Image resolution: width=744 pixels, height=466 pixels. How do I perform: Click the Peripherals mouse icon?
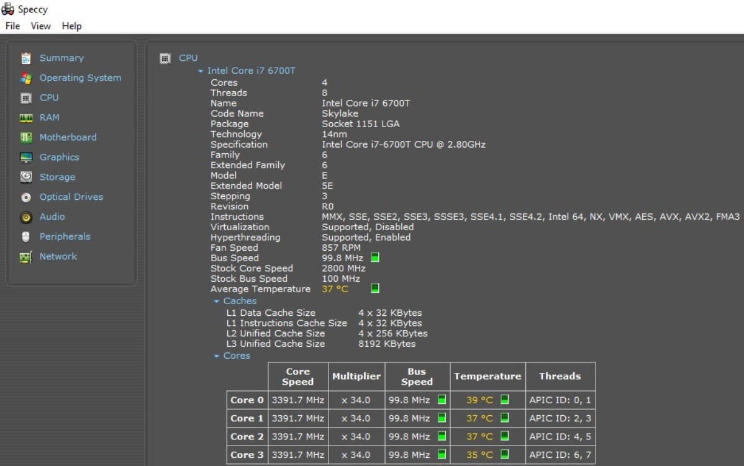point(26,237)
